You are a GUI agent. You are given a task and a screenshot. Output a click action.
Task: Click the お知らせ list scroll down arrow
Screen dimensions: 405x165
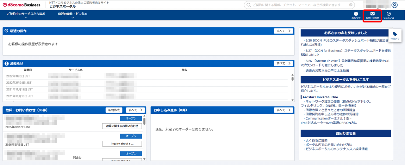292,100
